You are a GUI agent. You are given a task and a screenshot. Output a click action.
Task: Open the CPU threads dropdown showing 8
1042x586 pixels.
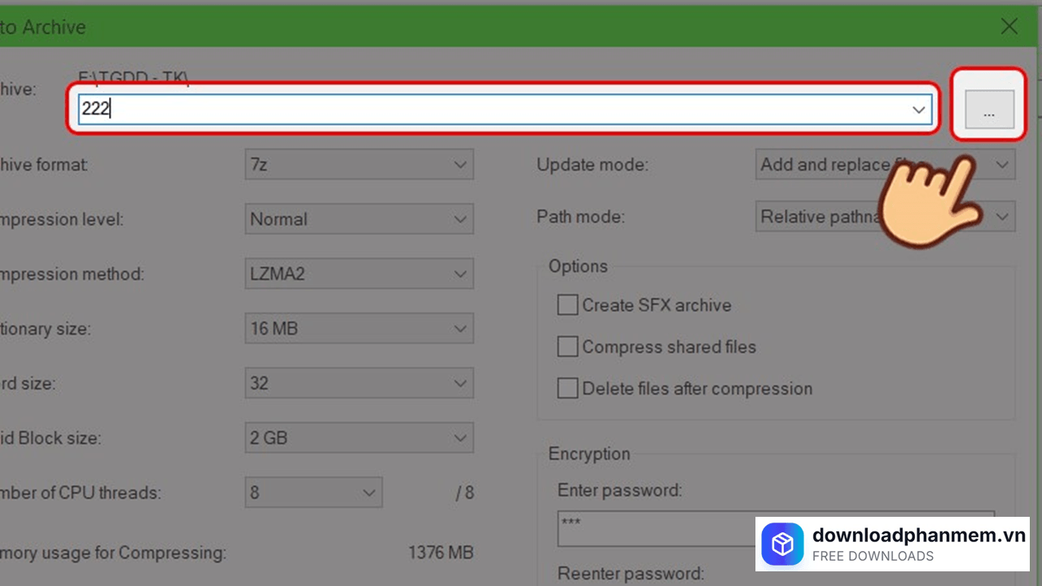[x=313, y=492]
